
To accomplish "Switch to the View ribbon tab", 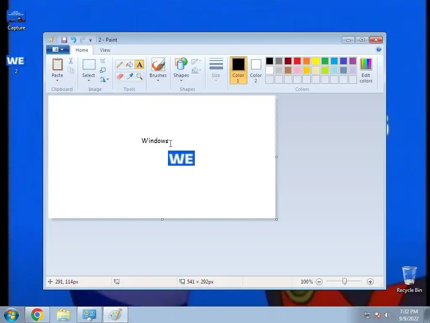I will click(105, 50).
